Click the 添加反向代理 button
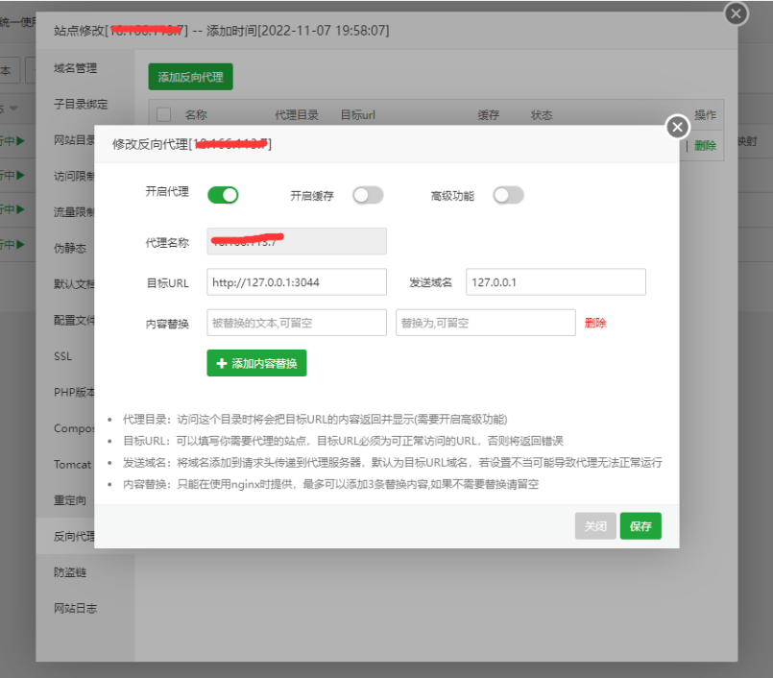Viewport: 773px width, 678px height. click(x=190, y=77)
